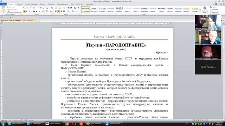Click the Numbering list icon
The image size is (225, 126).
point(60,8)
